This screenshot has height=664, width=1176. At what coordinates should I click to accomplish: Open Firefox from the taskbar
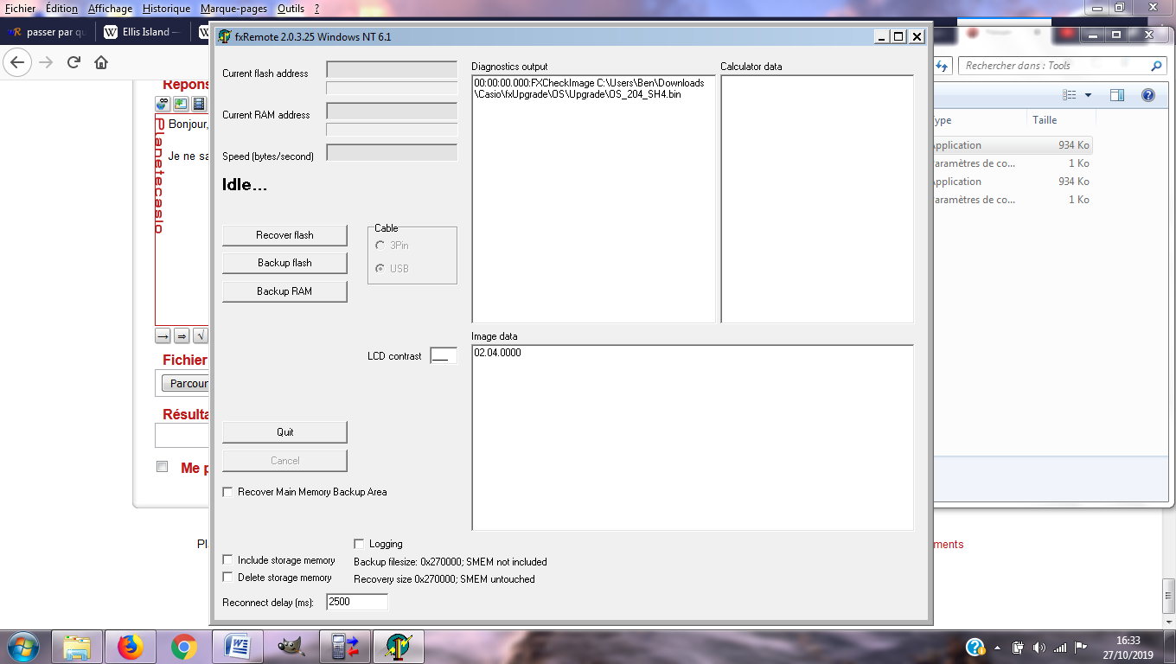[131, 646]
